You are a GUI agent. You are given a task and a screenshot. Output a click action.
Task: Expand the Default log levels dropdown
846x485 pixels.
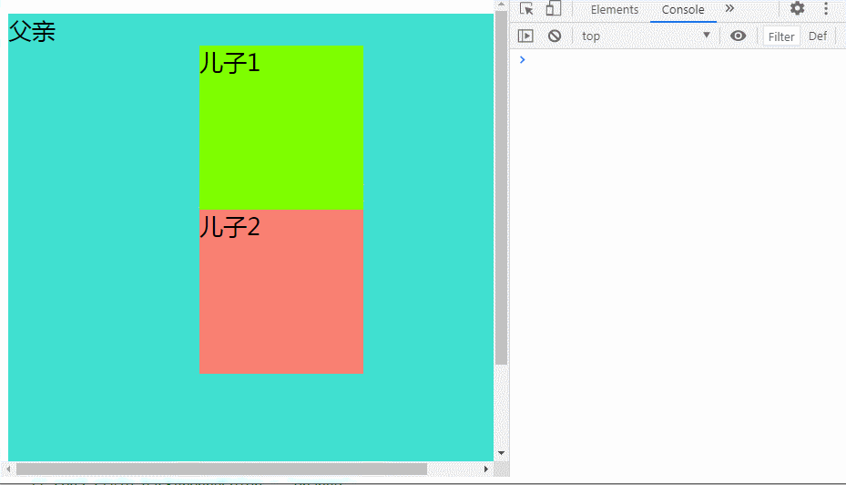click(819, 36)
